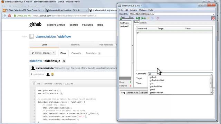The height and width of the screenshot is (124, 221).
Task: Switch to the 'darrenderidder/sideflow - GitHub' browser tab
Action: [x=66, y=10]
